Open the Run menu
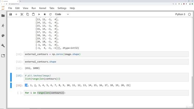194x109 pixels. [34, 8]
